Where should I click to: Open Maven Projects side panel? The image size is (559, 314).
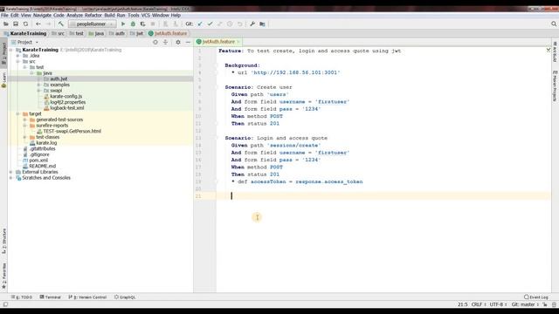point(556,86)
